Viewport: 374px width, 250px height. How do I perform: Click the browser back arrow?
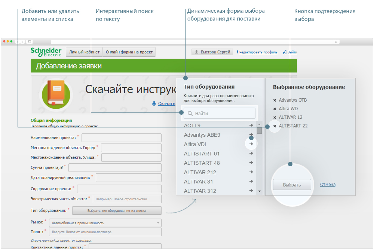(18, 42)
